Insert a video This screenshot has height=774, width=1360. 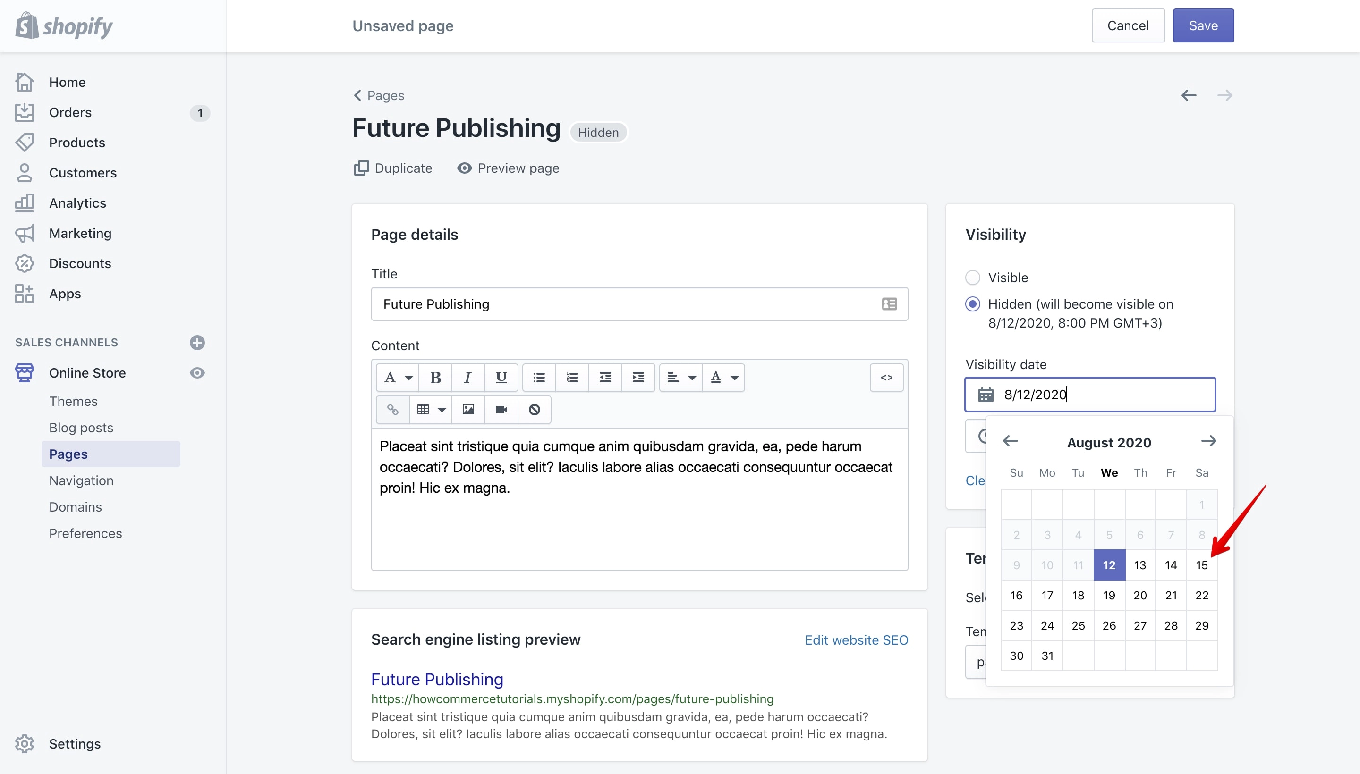point(501,409)
